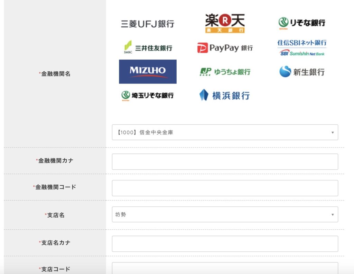Pick the ゆうちょ銀行 logo
Screen dimensions: 354x274
tap(225, 72)
